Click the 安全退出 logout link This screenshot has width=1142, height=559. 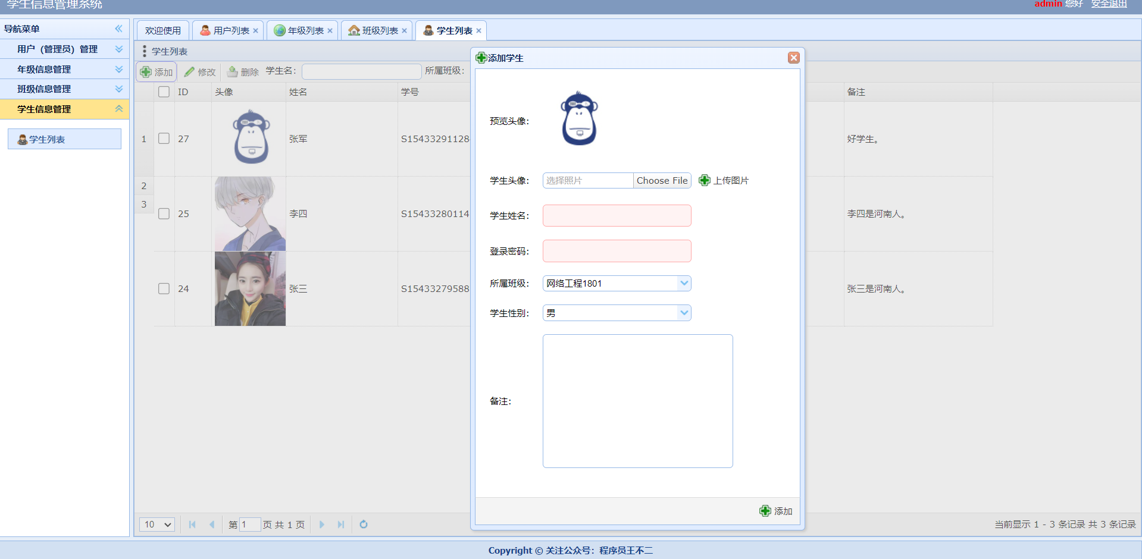coord(1110,3)
